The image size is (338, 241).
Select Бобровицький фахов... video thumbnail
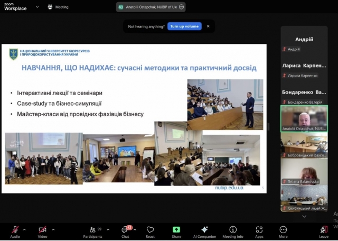[304, 145]
